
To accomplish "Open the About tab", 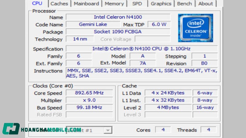I will [205, 3].
